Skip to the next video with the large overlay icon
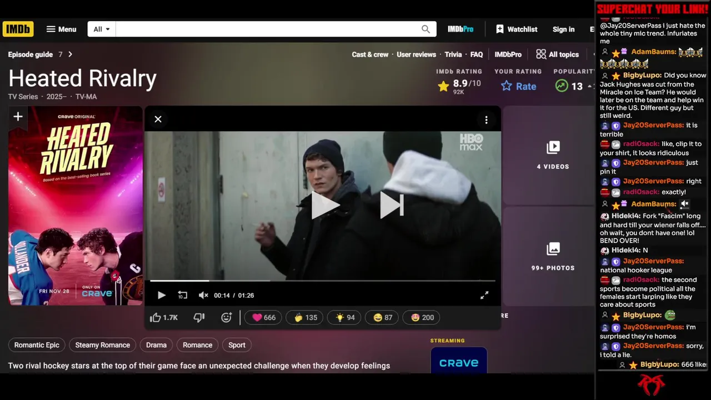This screenshot has width=711, height=400. [392, 206]
